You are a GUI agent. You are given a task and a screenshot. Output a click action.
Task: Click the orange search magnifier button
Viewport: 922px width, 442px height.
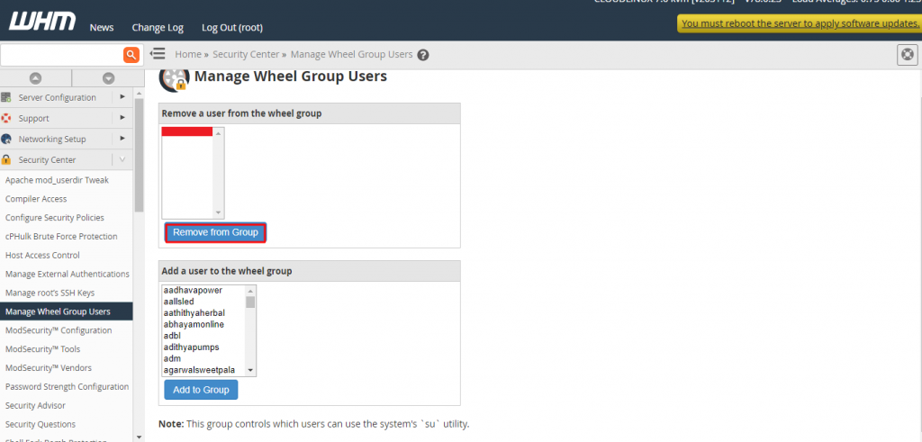[131, 55]
